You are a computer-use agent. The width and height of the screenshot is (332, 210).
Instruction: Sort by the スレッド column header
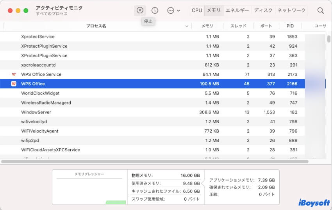point(238,26)
